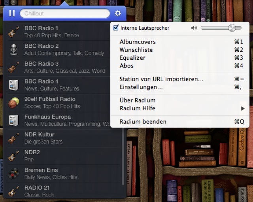Click the BBC Radio 1 guitar icon
Screen dimensions: 253x202
pos(14,32)
